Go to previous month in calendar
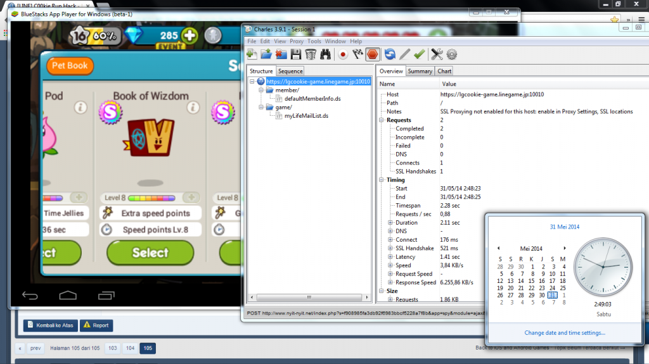Viewport: 649px width, 364px height. 498,248
